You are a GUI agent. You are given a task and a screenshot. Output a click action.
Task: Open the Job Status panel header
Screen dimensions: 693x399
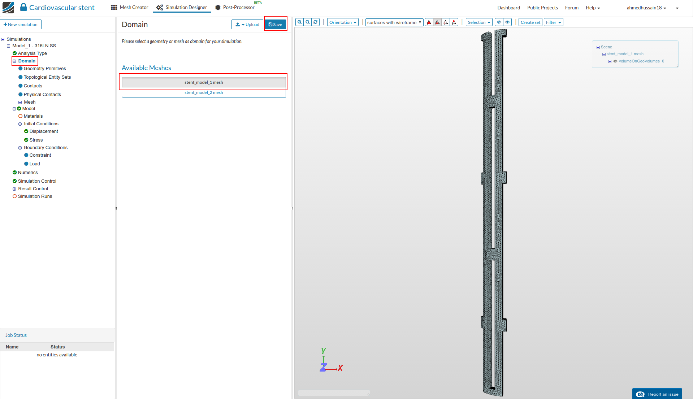click(x=57, y=335)
